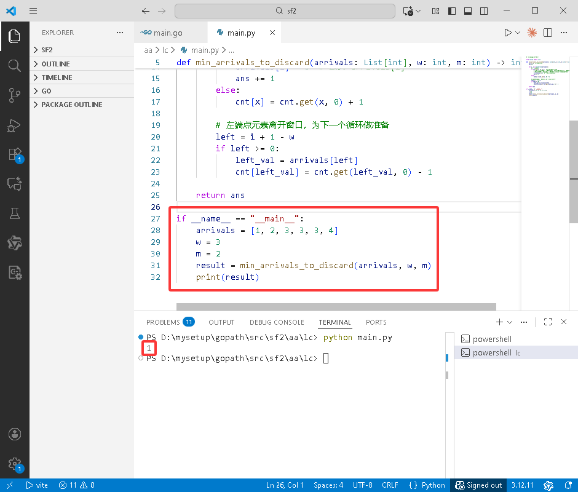Go back with the left arrow
This screenshot has width=578, height=492.
[x=146, y=11]
